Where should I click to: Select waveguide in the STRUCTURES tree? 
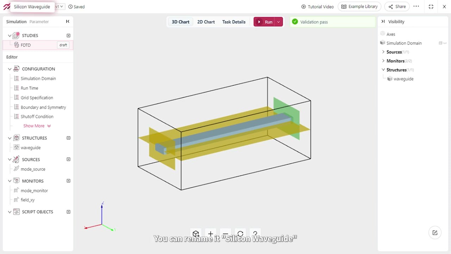tap(30, 148)
